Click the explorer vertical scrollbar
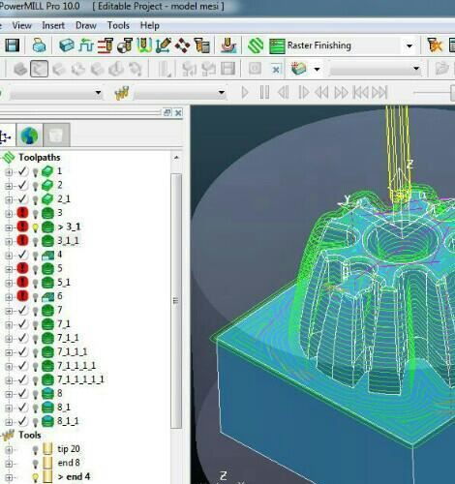 click(176, 300)
